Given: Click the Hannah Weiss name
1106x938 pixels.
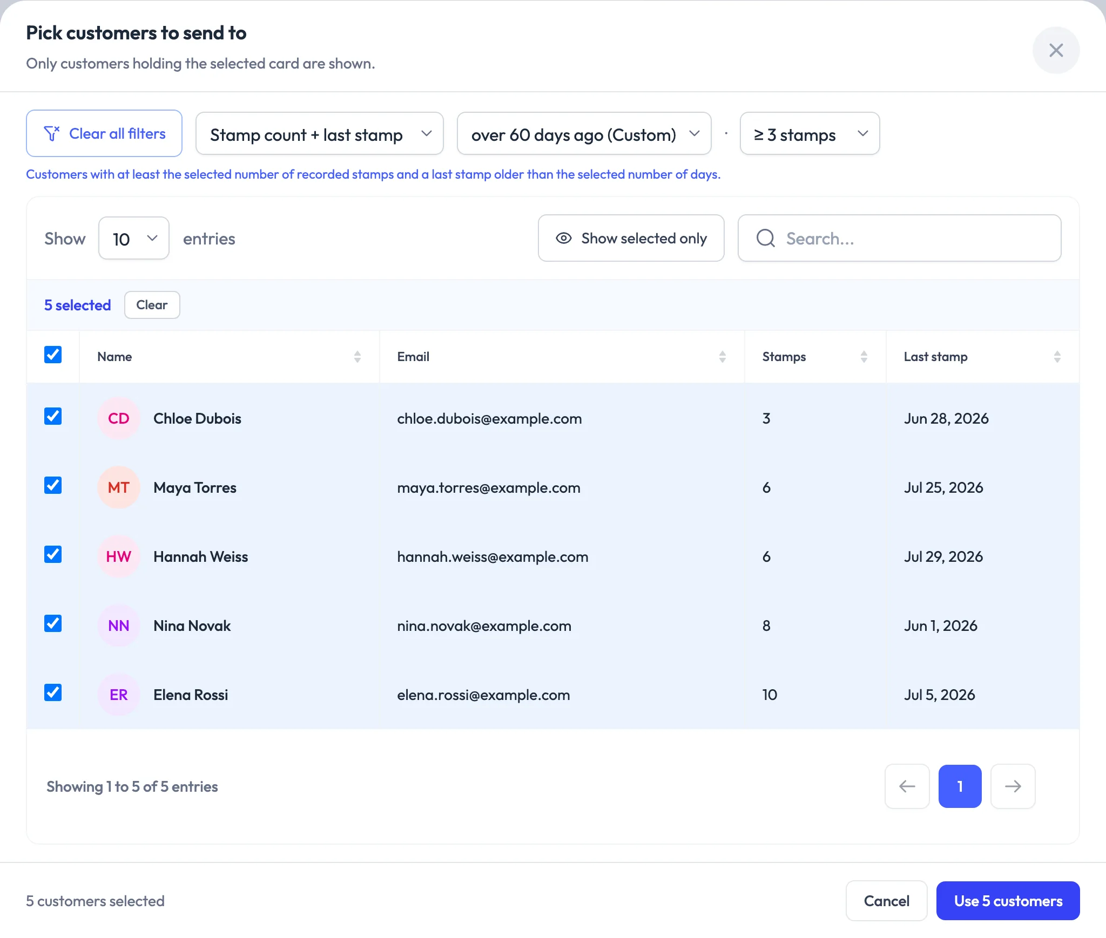Looking at the screenshot, I should pyautogui.click(x=201, y=556).
